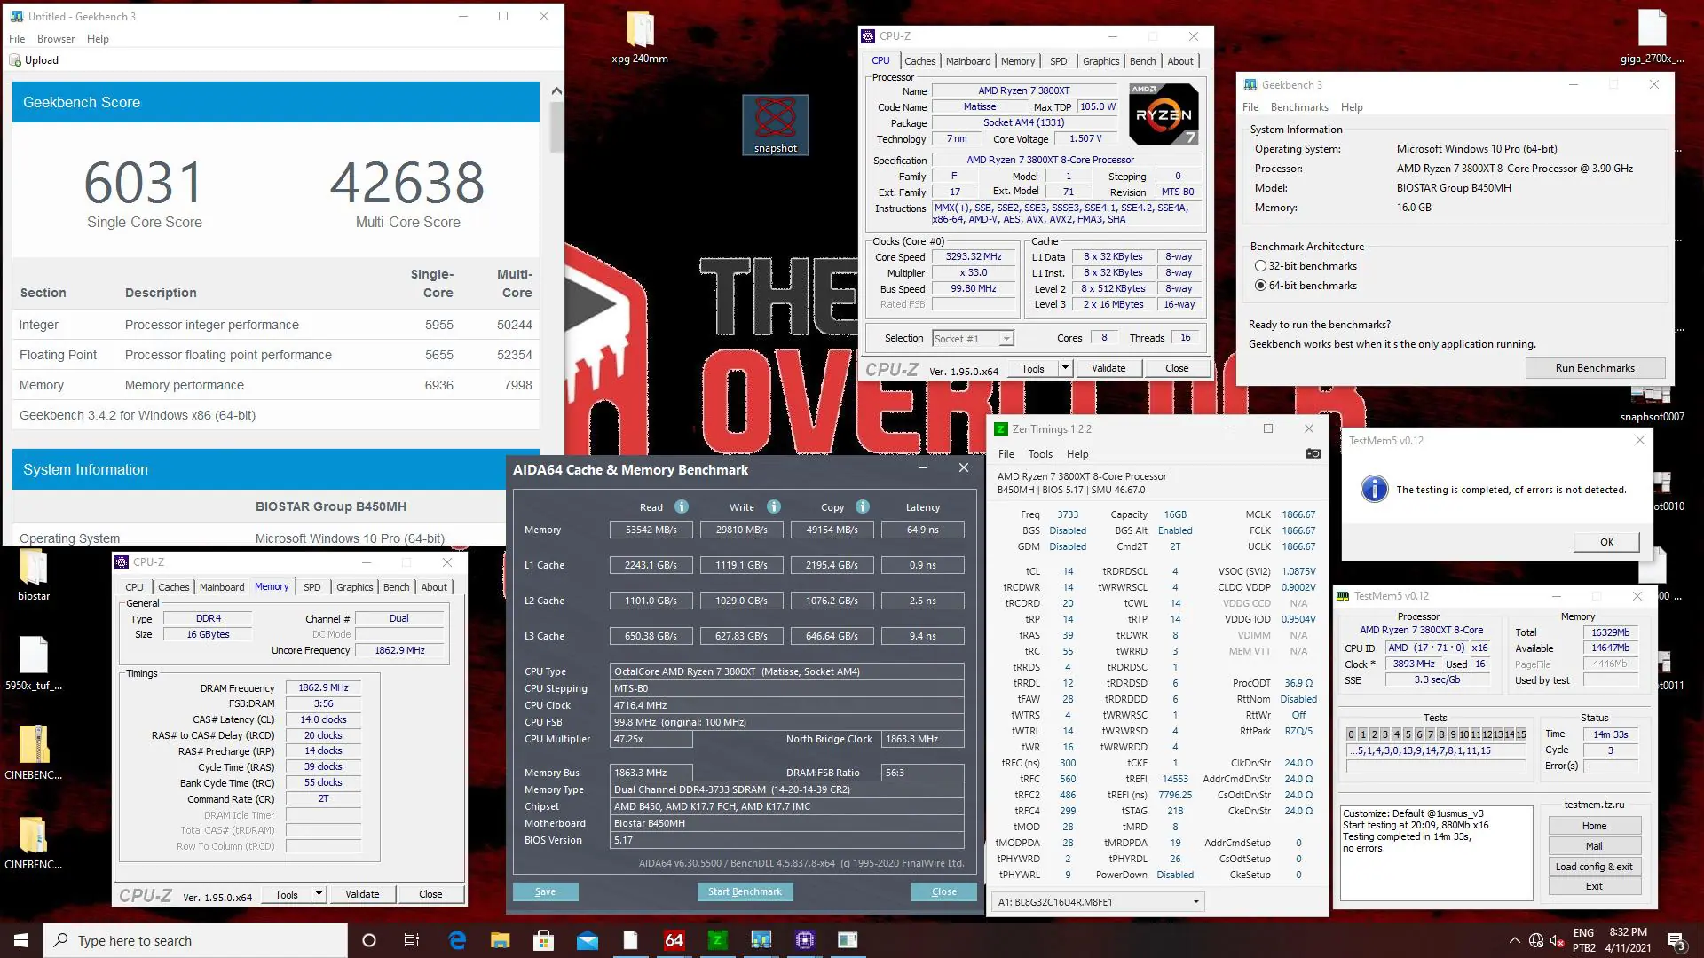Open the Mainboard tab in CPU-Z memory window
Screen dimensions: 1704x958
pyautogui.click(x=222, y=587)
